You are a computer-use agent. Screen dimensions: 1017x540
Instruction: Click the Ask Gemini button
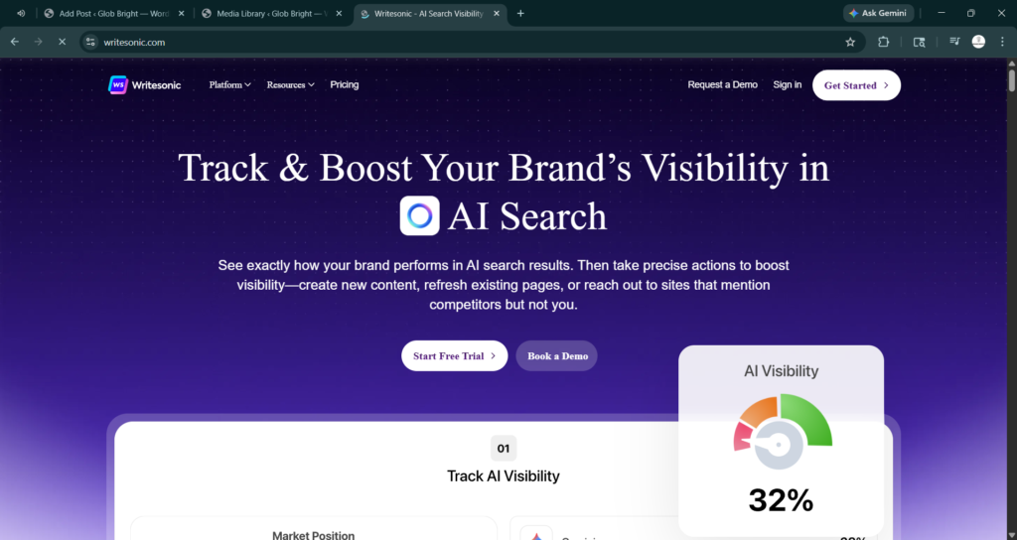pyautogui.click(x=879, y=13)
